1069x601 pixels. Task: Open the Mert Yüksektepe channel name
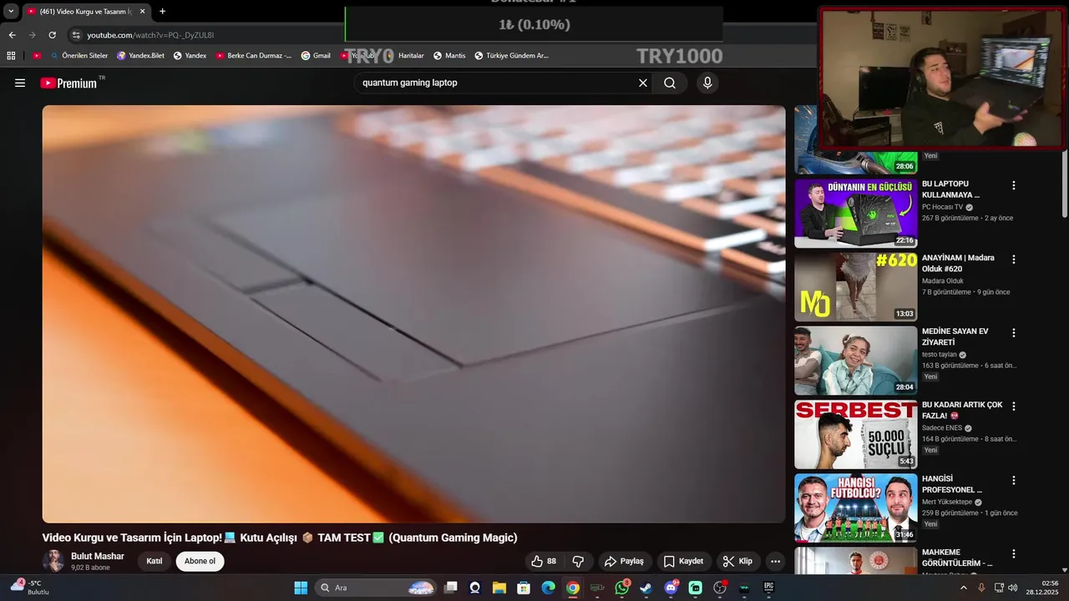[x=947, y=502]
